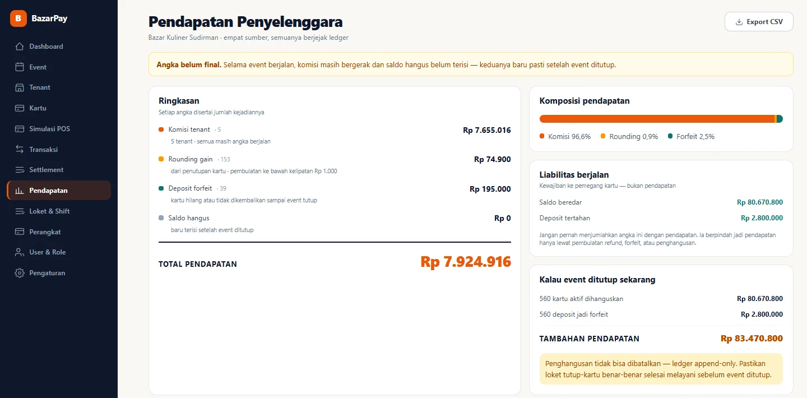The image size is (807, 398).
Task: Click the Komisi tenant row label
Action: pyautogui.click(x=189, y=129)
